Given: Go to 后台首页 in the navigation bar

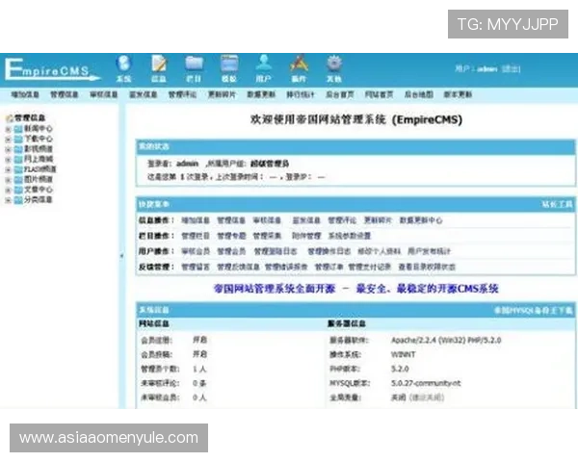Looking at the screenshot, I should pyautogui.click(x=340, y=94).
